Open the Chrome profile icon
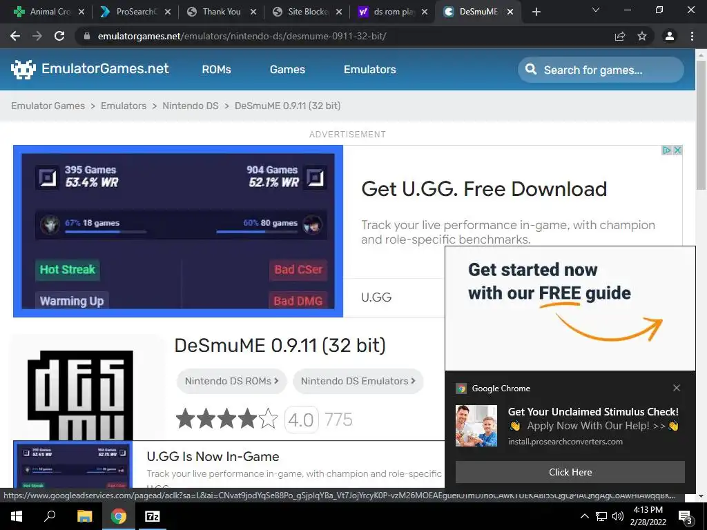This screenshot has width=707, height=530. [x=670, y=36]
